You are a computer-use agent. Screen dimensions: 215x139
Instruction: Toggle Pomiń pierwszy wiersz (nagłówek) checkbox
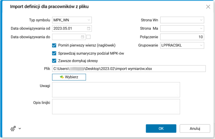54,45
